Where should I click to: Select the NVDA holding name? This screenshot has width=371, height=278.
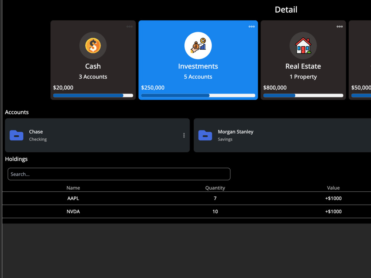click(x=73, y=212)
